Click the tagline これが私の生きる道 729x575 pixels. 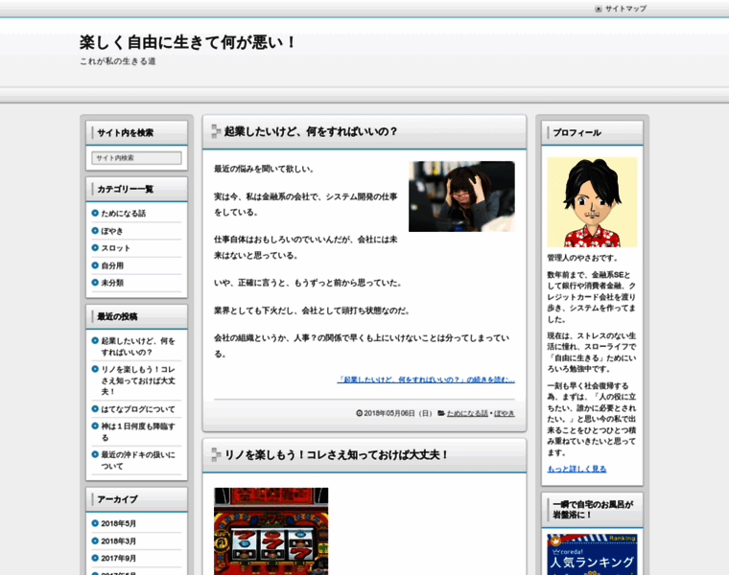pos(118,61)
